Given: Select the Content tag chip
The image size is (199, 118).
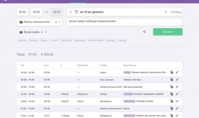Looking at the screenshot, I should (x=33, y=40).
